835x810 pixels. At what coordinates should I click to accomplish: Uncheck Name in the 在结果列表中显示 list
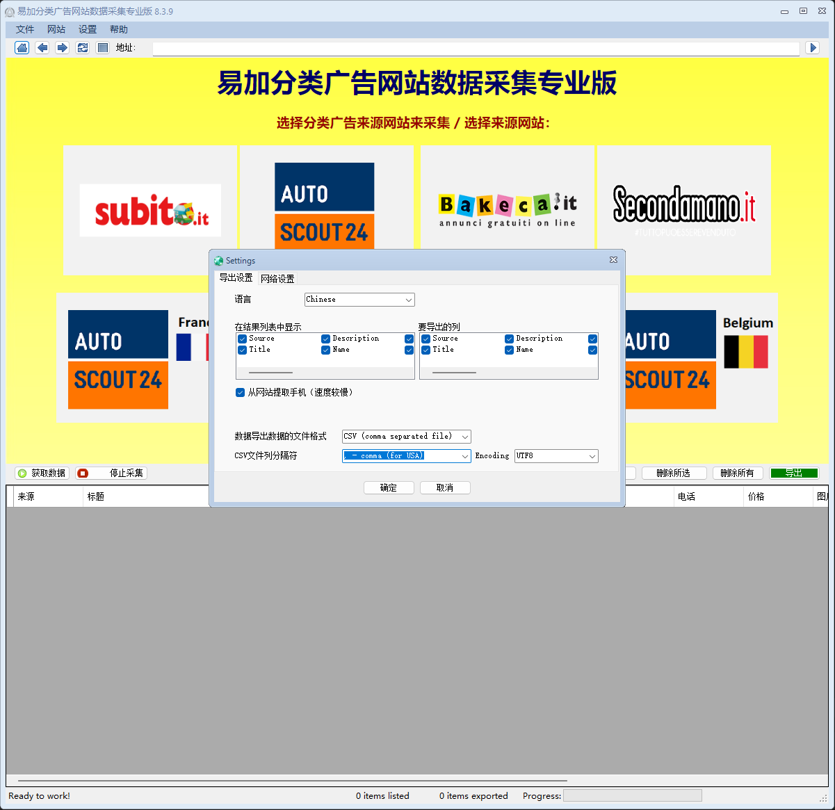tap(325, 350)
